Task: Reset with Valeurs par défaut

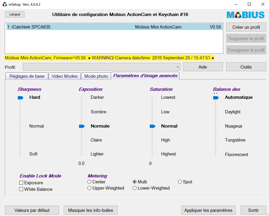Action: [x=32, y=210]
